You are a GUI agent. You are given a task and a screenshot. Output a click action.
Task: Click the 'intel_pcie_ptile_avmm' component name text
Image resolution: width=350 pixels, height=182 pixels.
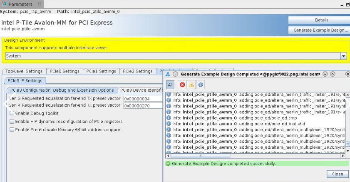[23, 29]
